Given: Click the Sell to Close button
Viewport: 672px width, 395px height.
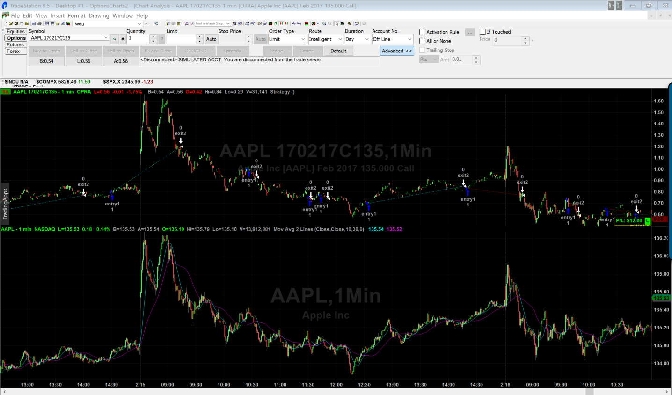Looking at the screenshot, I should (84, 51).
